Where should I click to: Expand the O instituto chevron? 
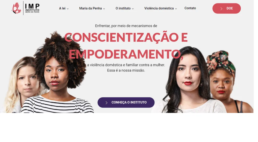[x=133, y=9]
